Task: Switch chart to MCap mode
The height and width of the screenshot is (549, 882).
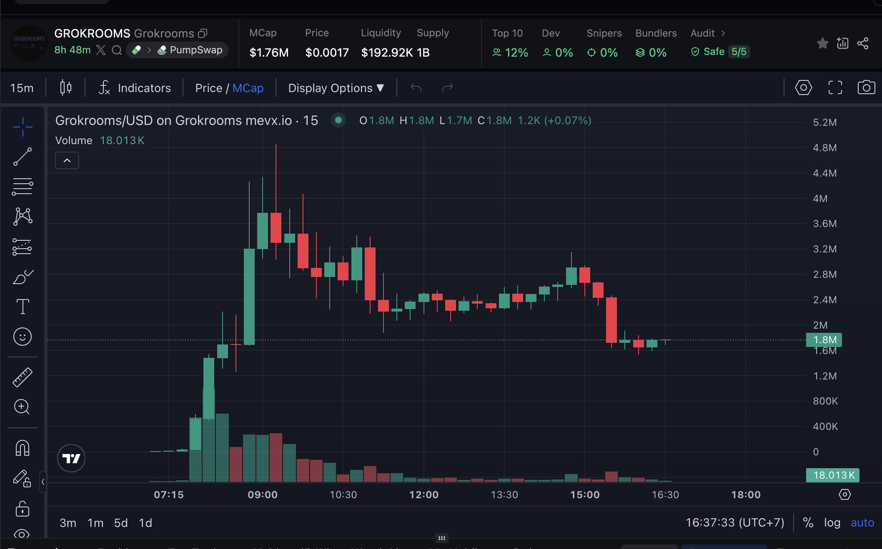Action: [x=248, y=88]
